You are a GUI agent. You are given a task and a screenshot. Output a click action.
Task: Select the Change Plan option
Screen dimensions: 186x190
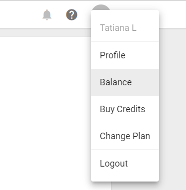(125, 136)
